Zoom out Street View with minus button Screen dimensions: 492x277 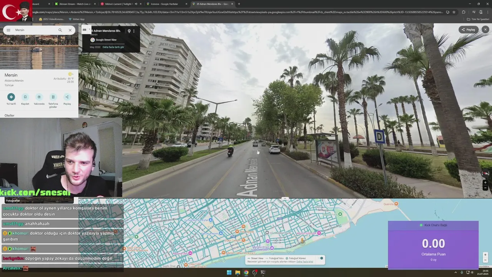point(485,188)
